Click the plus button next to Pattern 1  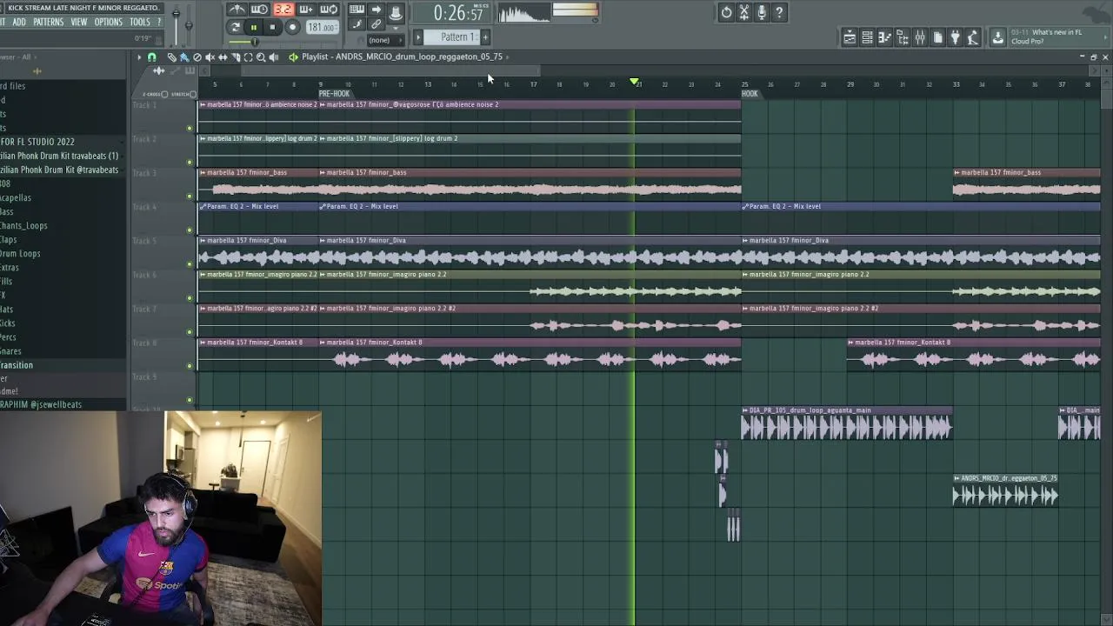tap(485, 37)
